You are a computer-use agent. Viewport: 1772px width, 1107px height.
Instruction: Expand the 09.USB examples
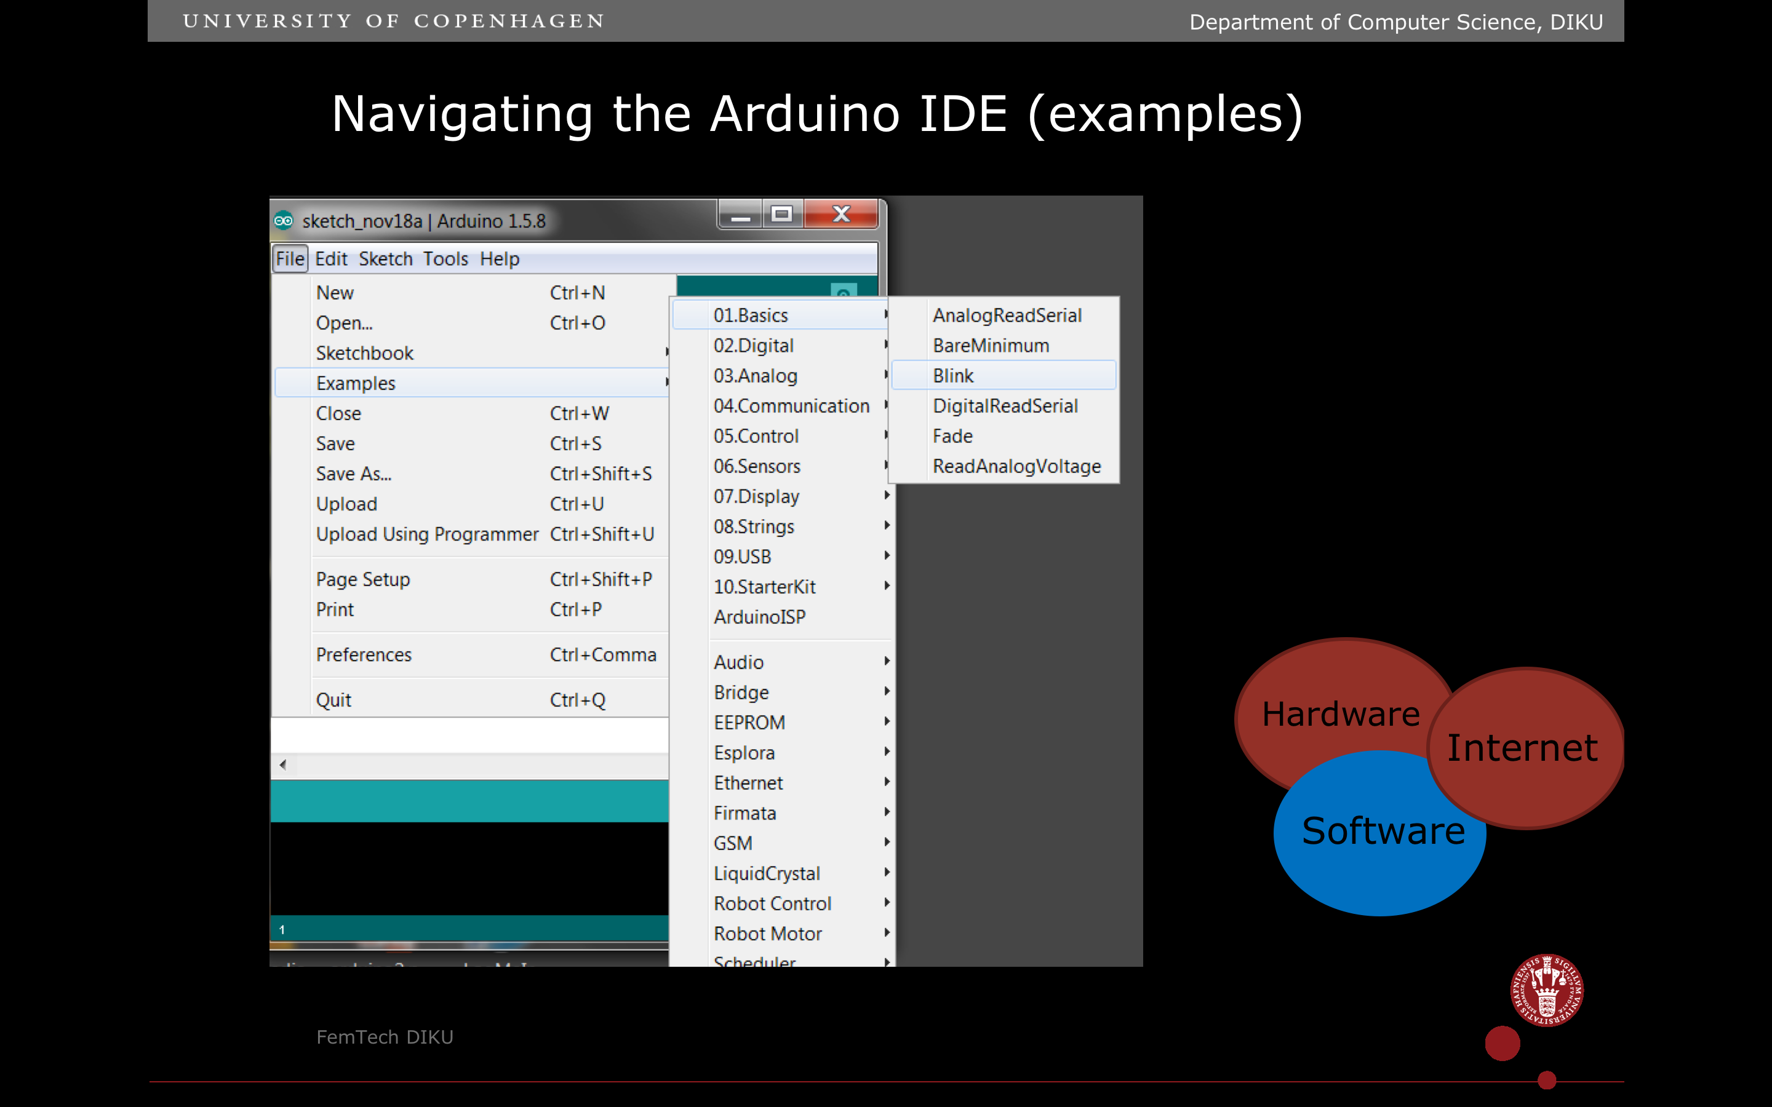pos(781,557)
